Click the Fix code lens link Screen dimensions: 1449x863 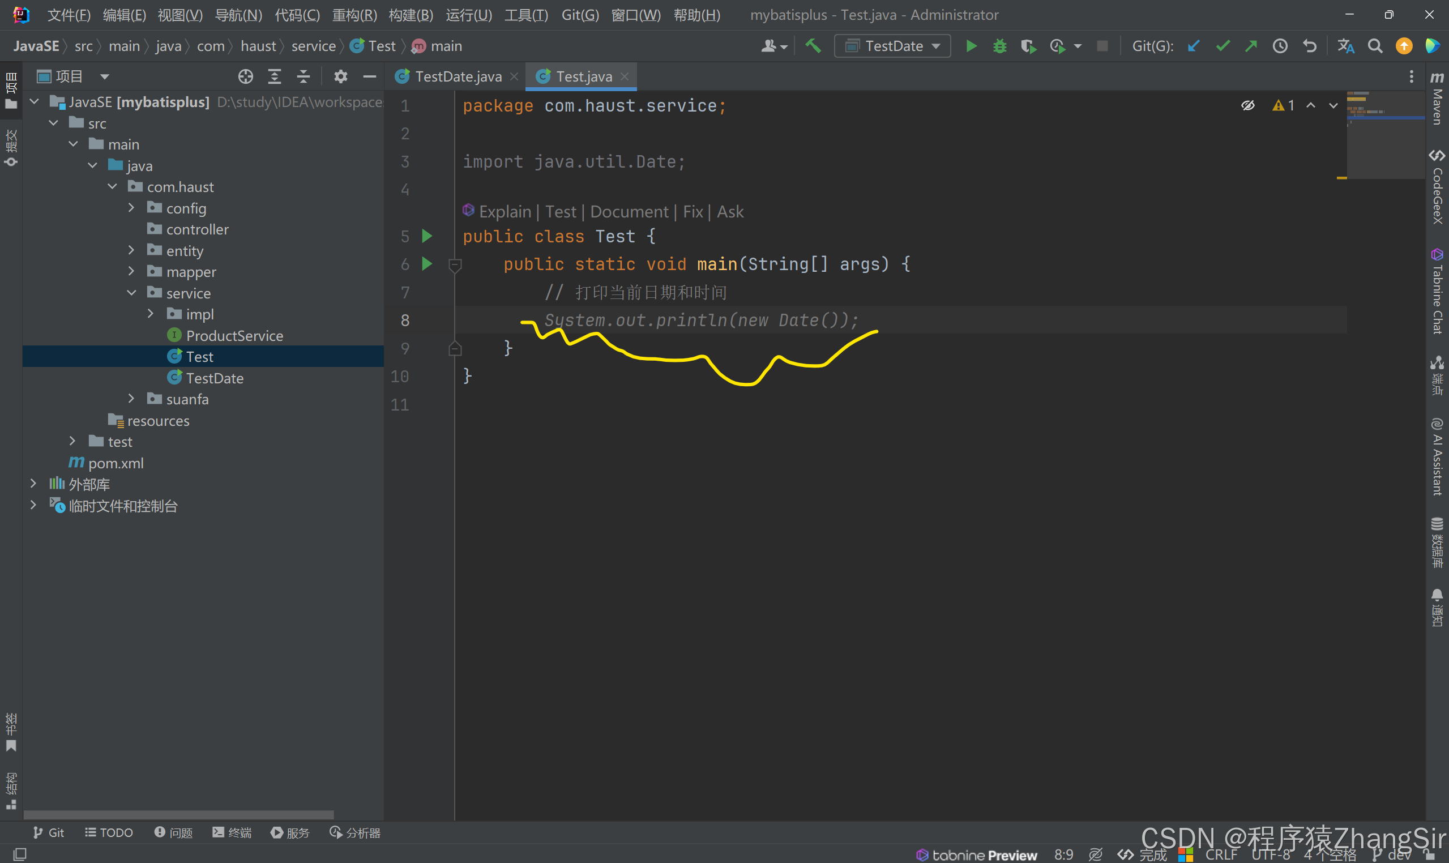(693, 212)
